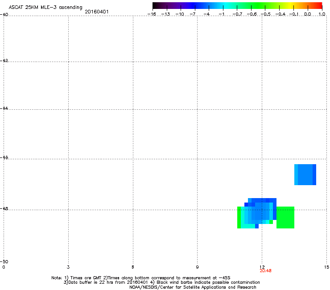Click the -0.5 color bar label
This screenshot has height=290, width=330.
pos(266,14)
